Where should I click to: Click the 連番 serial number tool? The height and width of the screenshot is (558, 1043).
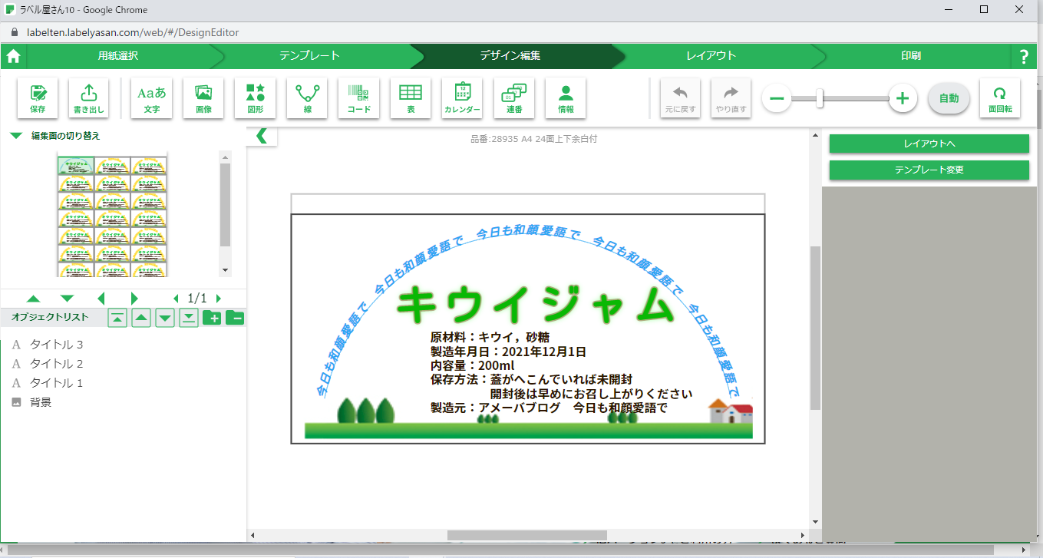pos(514,98)
